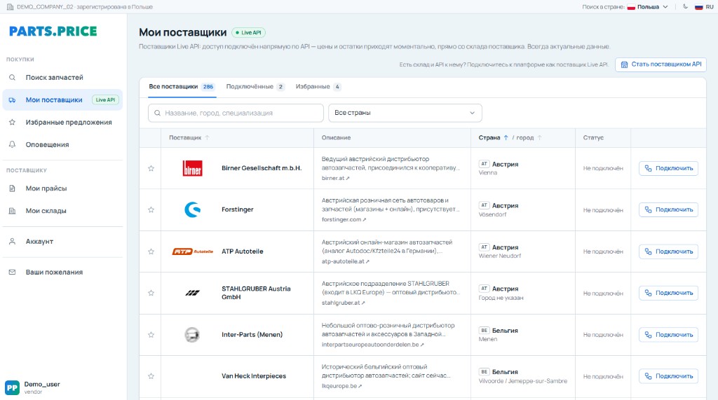The height and width of the screenshot is (400, 718).
Task: Toggle favorite star for ATP Autoteile
Action: click(x=151, y=251)
